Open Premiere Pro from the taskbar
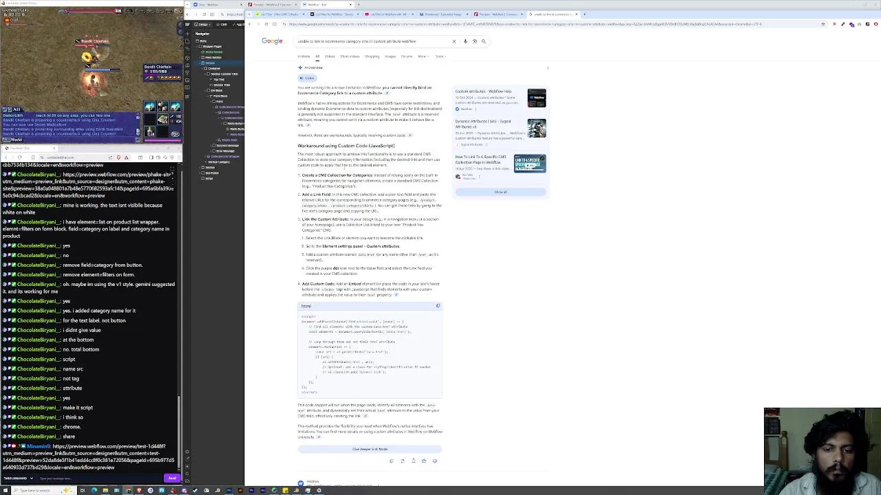 click(251, 490)
